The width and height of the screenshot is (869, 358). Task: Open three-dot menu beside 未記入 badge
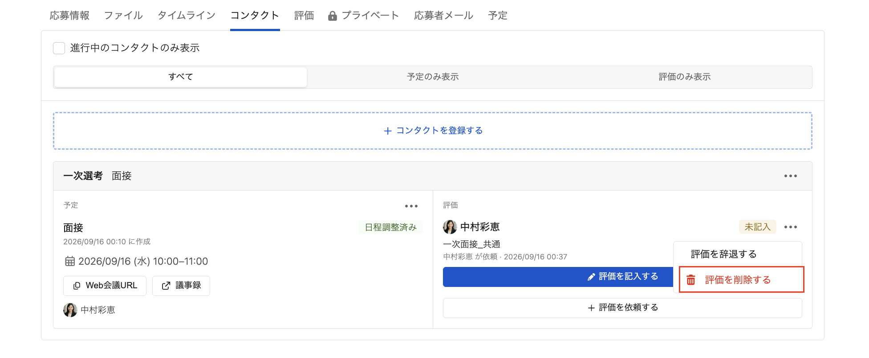791,227
